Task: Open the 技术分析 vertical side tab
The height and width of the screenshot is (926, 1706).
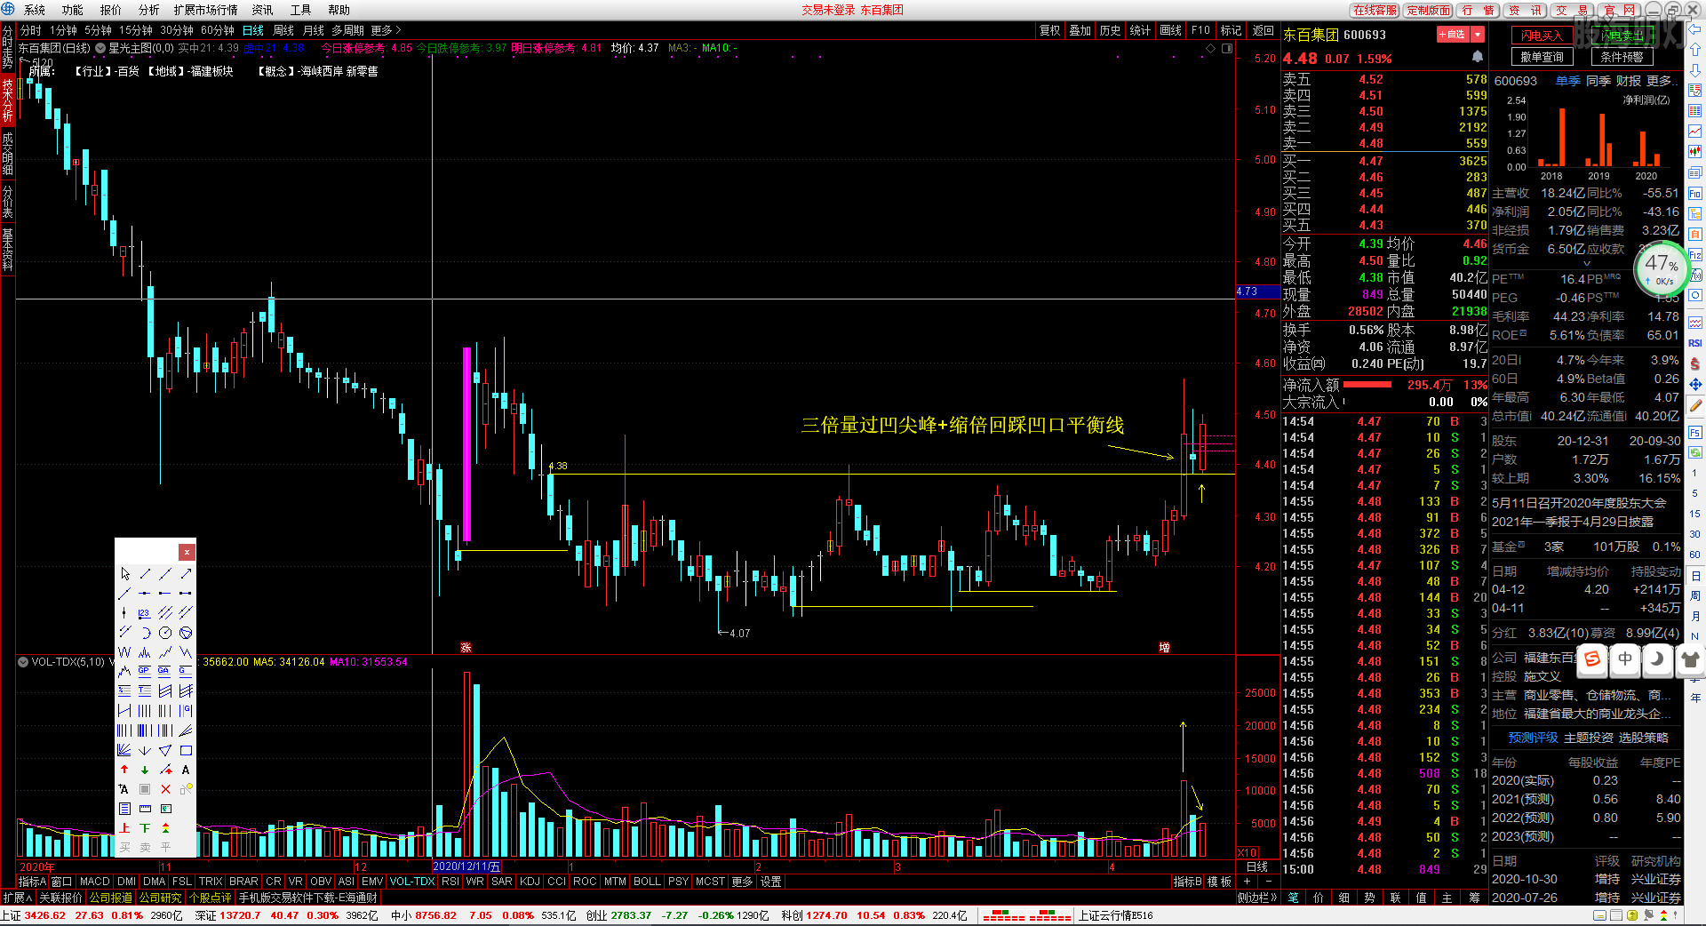Action: pyautogui.click(x=7, y=100)
